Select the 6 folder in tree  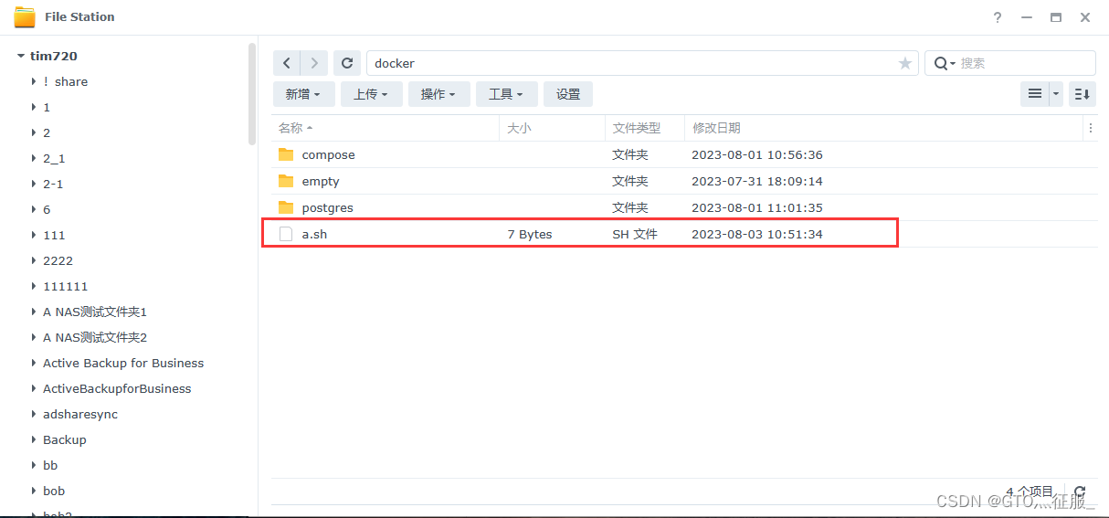coord(47,209)
